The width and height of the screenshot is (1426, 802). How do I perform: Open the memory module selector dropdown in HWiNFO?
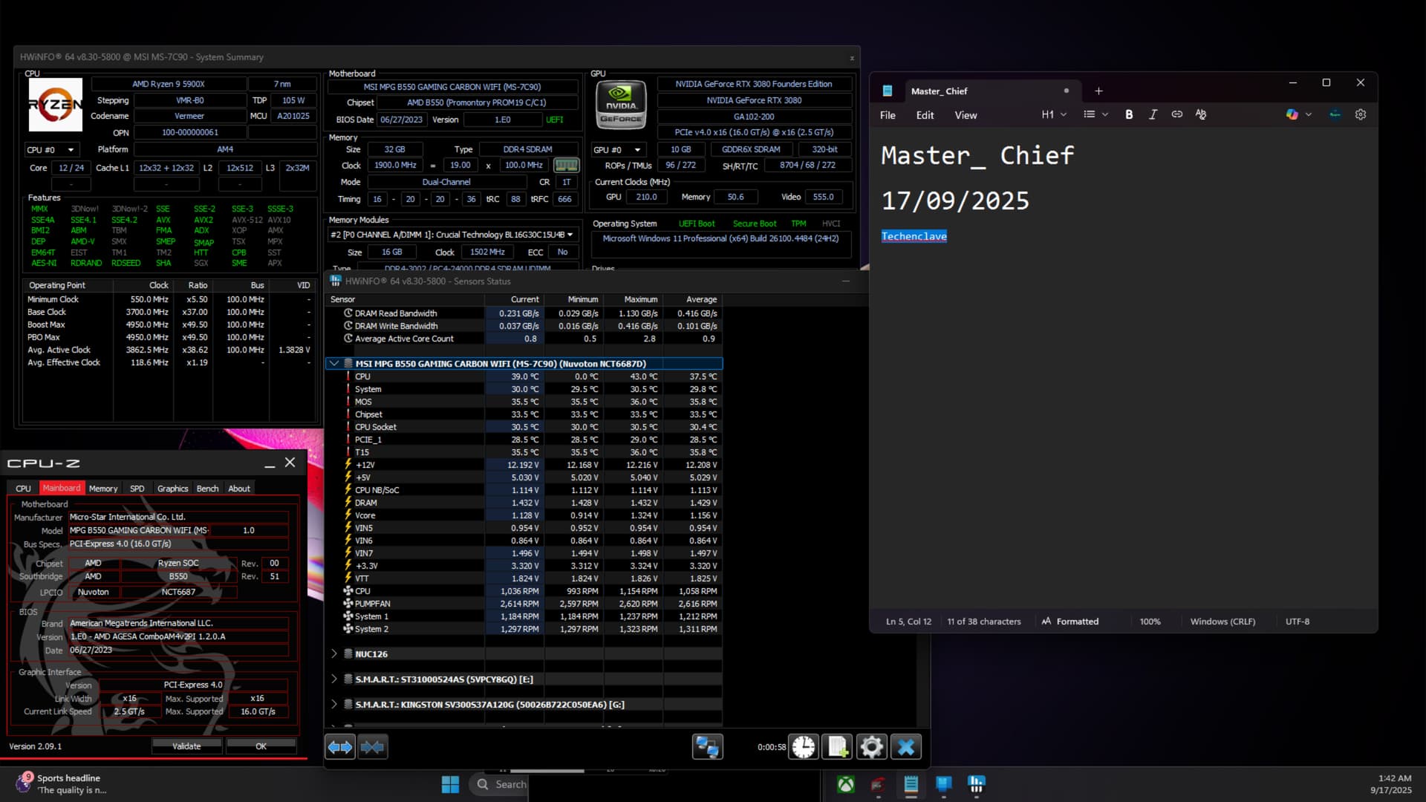452,235
